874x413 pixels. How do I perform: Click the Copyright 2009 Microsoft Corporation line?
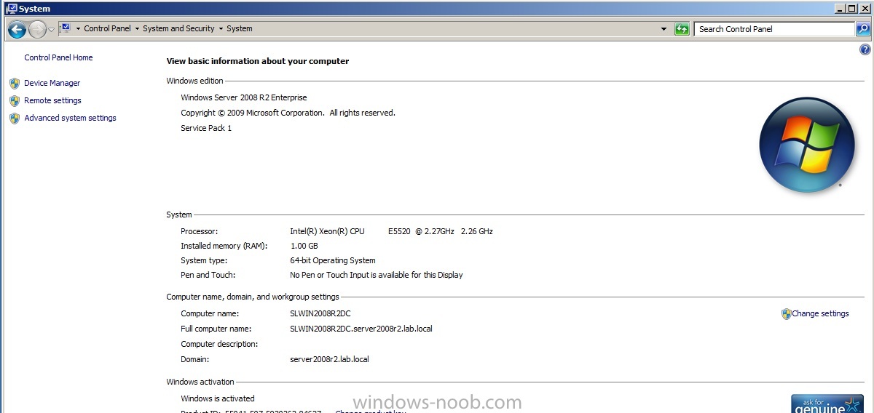[288, 113]
